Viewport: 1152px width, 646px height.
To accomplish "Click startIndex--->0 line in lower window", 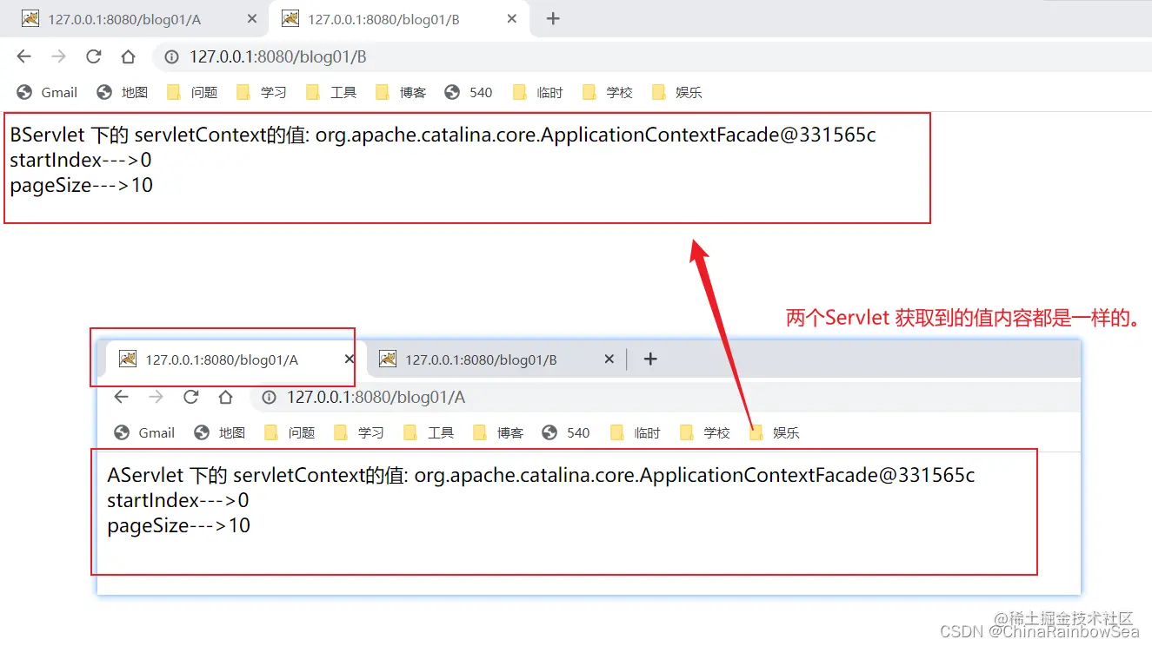I will pos(178,500).
